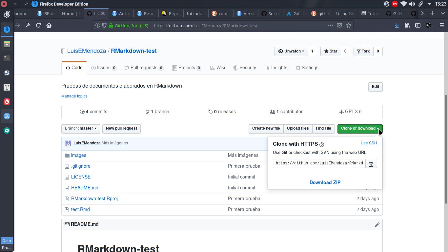Show more tabs with the arrow
The width and height of the screenshot is (448, 252).
pos(422,13)
